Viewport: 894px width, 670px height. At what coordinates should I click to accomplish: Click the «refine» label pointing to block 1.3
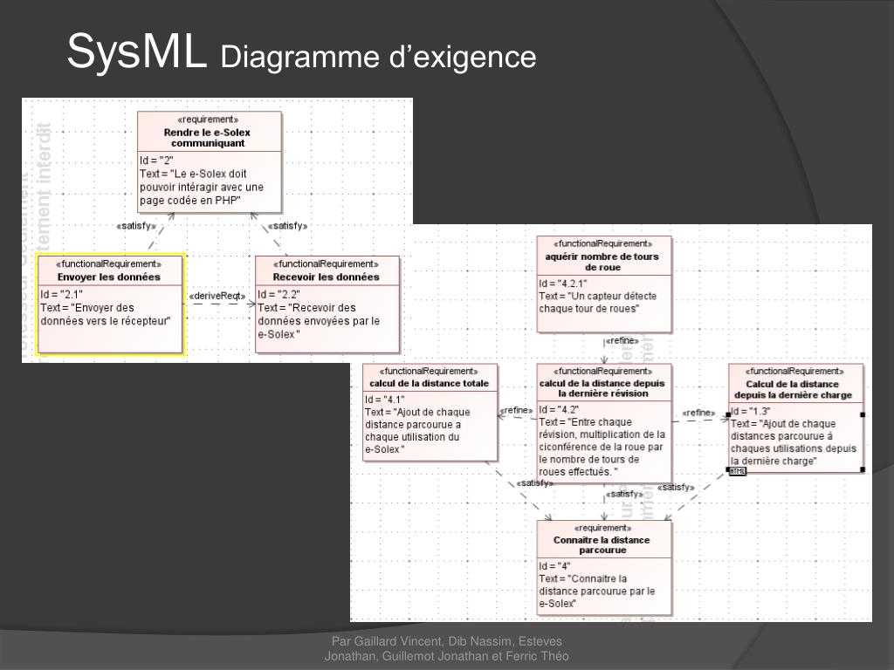coord(699,413)
